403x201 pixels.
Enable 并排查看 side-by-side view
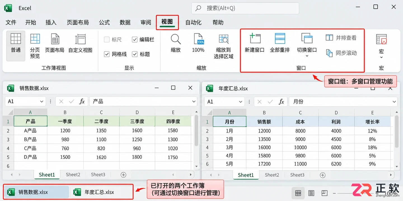341,38
